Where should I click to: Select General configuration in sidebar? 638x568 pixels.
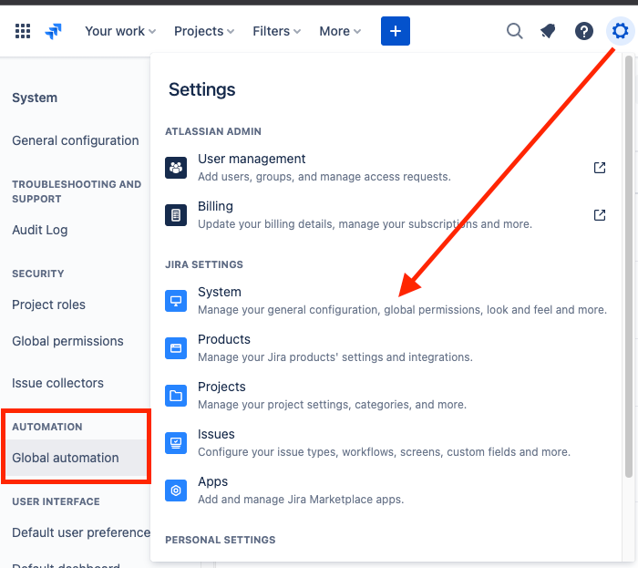pyautogui.click(x=76, y=140)
